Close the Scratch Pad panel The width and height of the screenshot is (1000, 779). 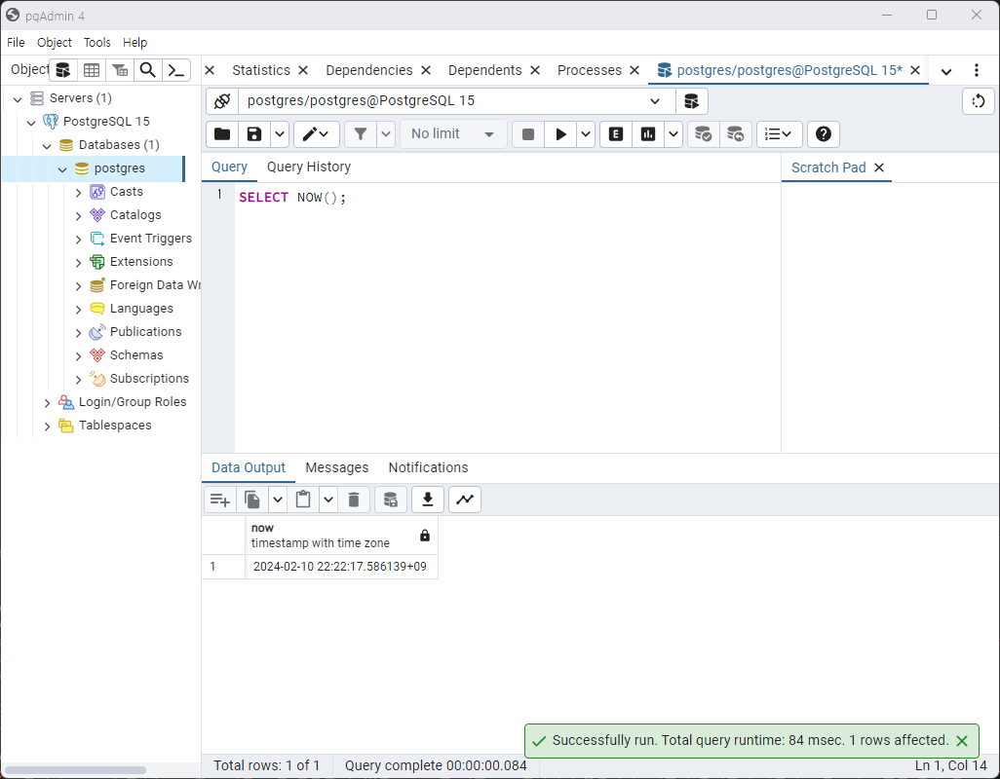[879, 167]
